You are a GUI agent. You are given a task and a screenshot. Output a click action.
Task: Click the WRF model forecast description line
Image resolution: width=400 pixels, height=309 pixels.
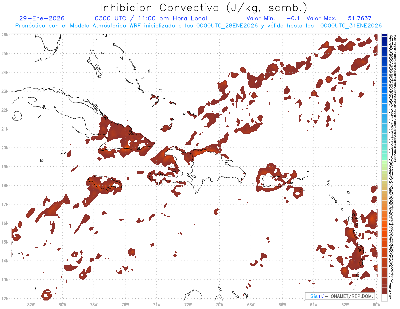coord(198,26)
